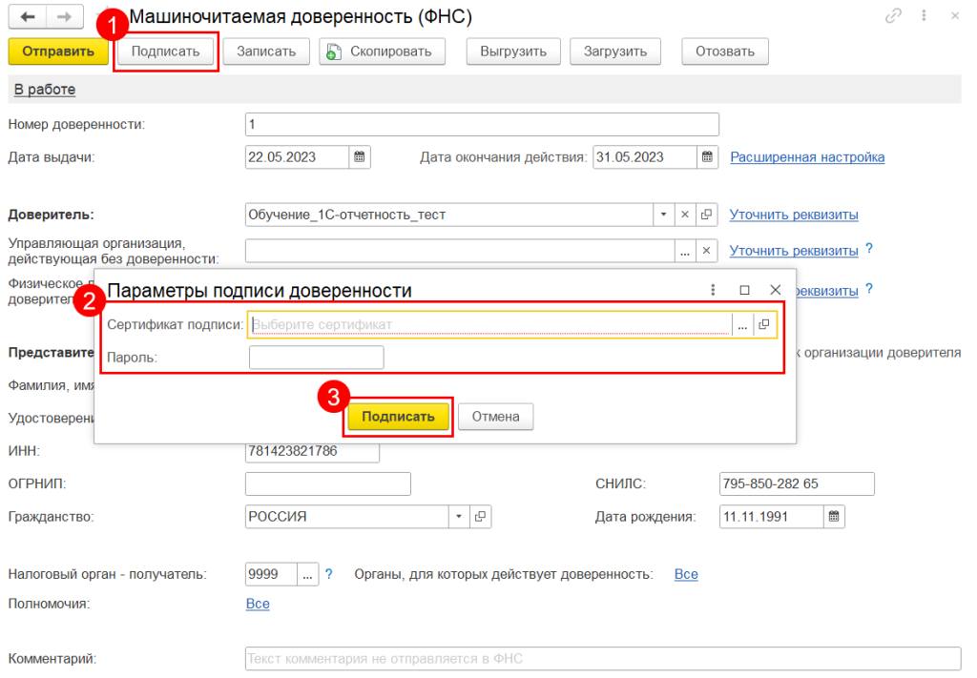Open the Гражданство record form icon

tap(481, 517)
